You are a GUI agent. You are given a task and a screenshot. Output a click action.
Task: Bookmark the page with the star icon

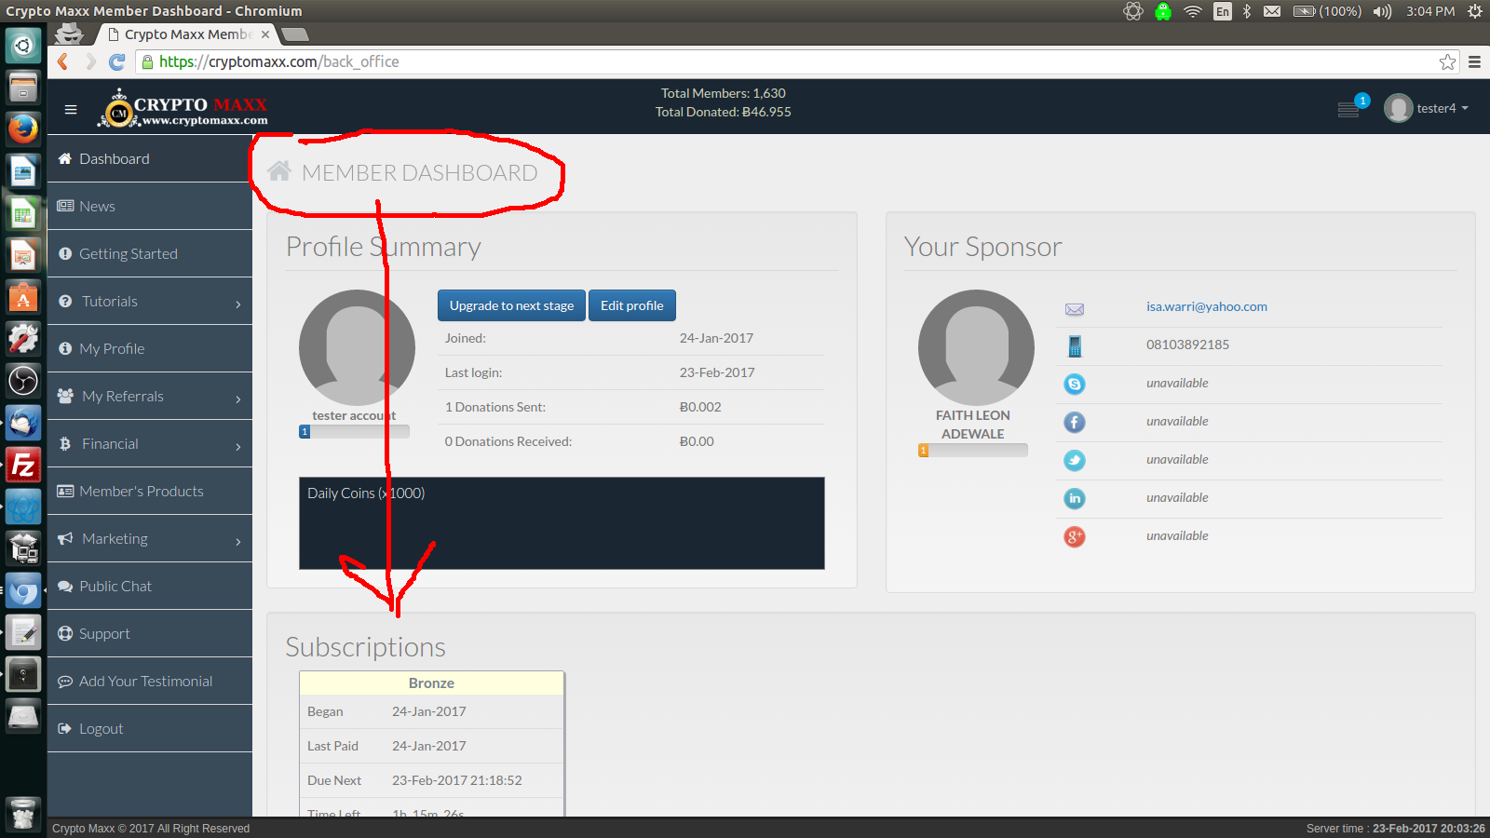click(x=1447, y=61)
